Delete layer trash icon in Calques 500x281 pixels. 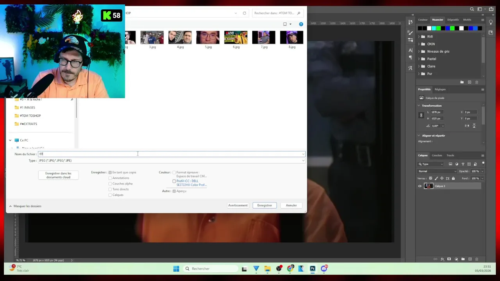477,259
